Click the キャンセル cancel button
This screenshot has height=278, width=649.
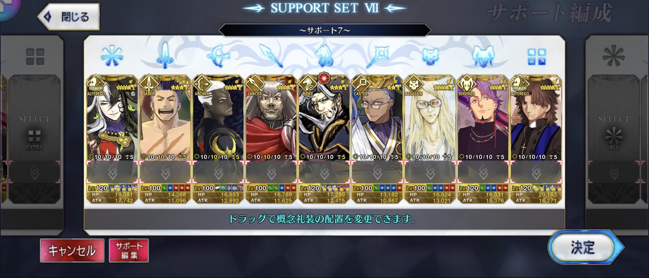click(x=72, y=250)
